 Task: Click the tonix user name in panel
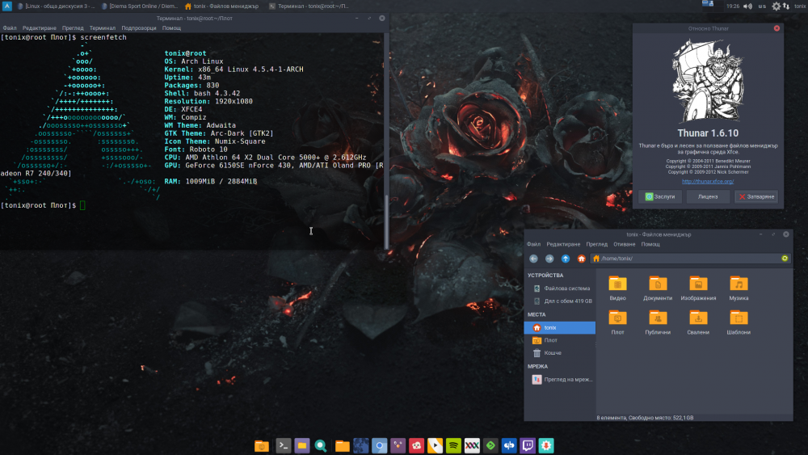coord(800,6)
